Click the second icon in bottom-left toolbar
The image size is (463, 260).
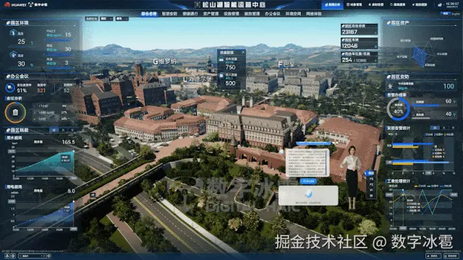click(13, 256)
